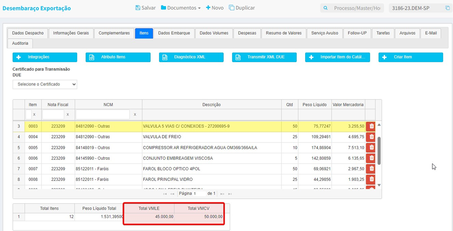This screenshot has width=453, height=231.
Task: Open the Serviço Avulso tab
Action: tap(325, 33)
